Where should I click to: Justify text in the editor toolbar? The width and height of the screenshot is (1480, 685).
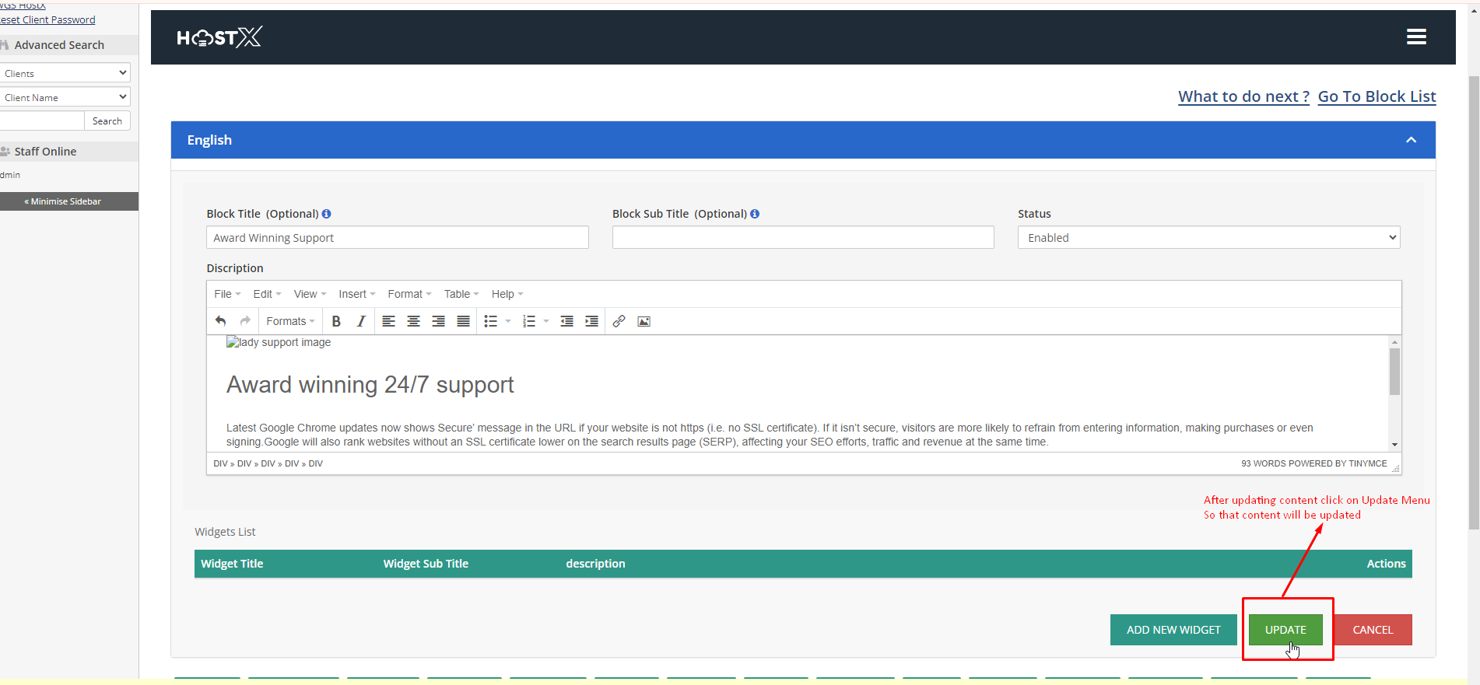(x=463, y=321)
